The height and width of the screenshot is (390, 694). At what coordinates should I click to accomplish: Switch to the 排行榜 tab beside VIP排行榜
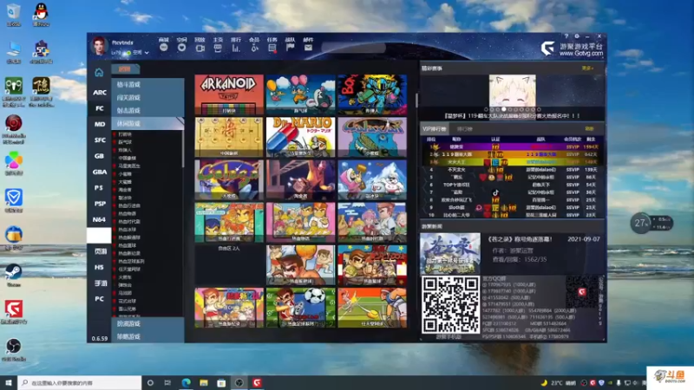point(464,129)
